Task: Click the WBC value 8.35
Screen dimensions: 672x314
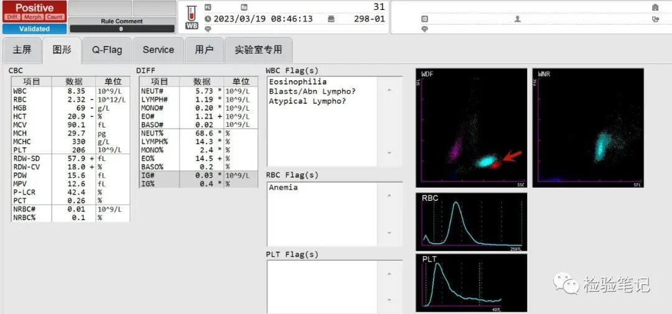Action: pyautogui.click(x=75, y=91)
